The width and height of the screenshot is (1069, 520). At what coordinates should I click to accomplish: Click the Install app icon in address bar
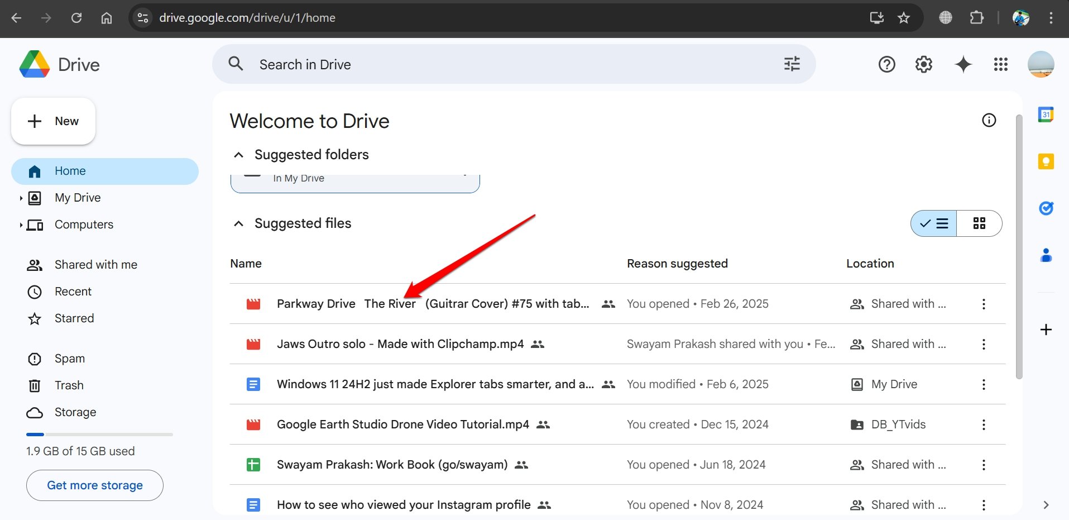[877, 18]
